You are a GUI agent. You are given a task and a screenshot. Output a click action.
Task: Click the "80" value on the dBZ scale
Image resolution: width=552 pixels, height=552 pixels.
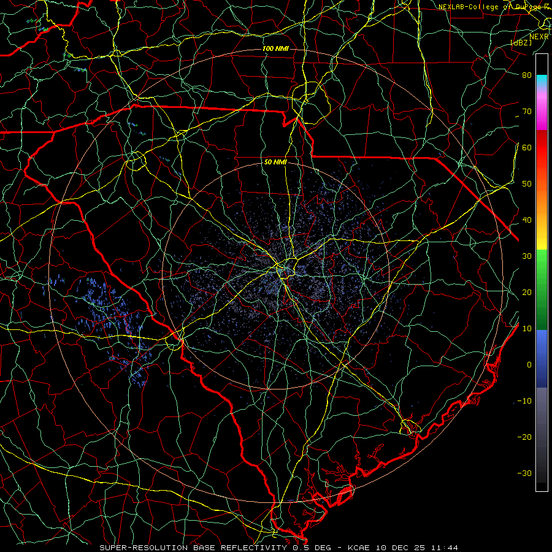(527, 75)
